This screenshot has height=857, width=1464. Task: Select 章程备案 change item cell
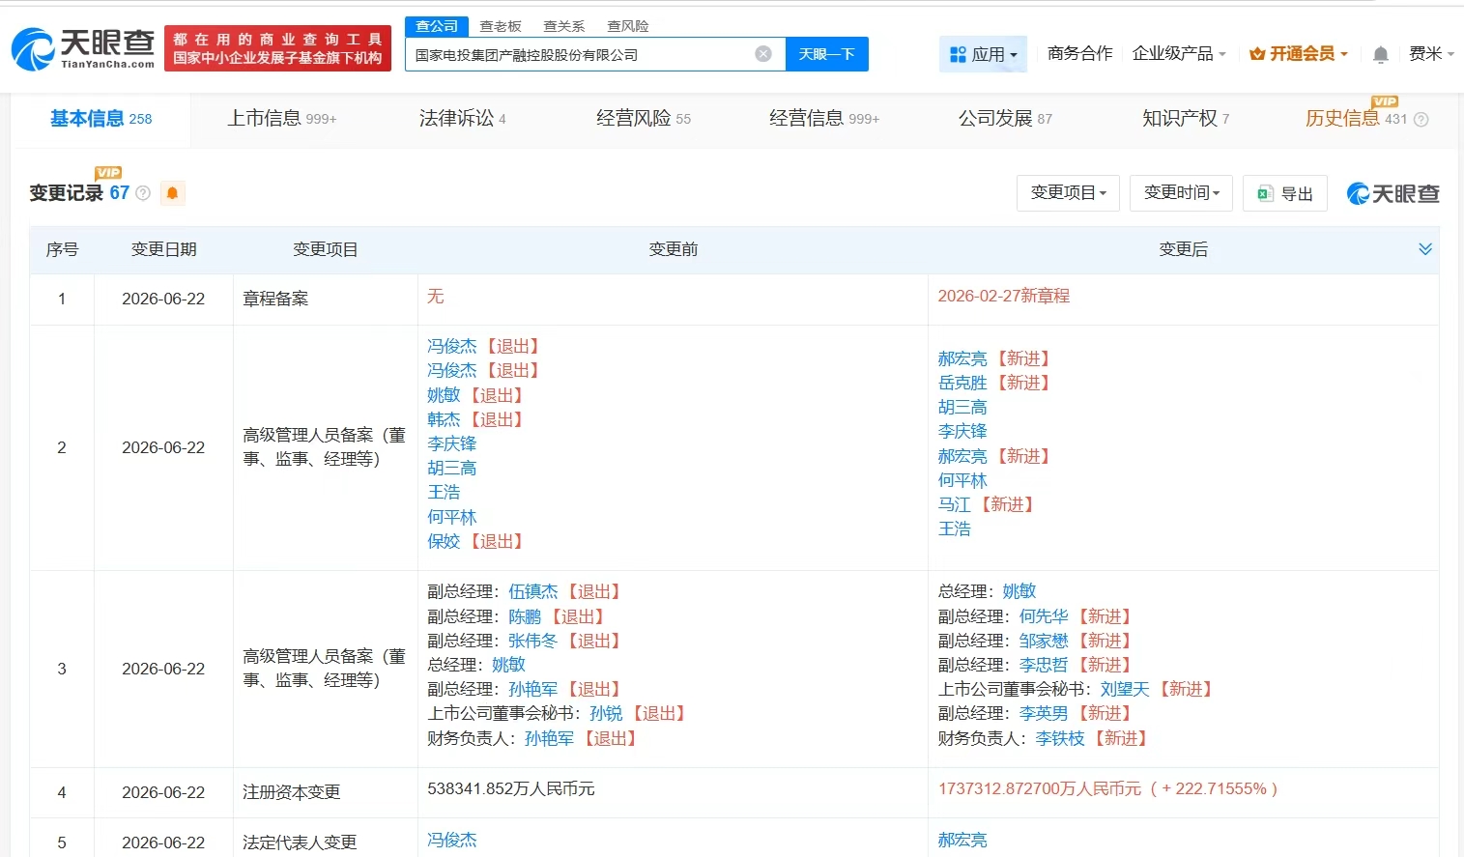click(275, 299)
